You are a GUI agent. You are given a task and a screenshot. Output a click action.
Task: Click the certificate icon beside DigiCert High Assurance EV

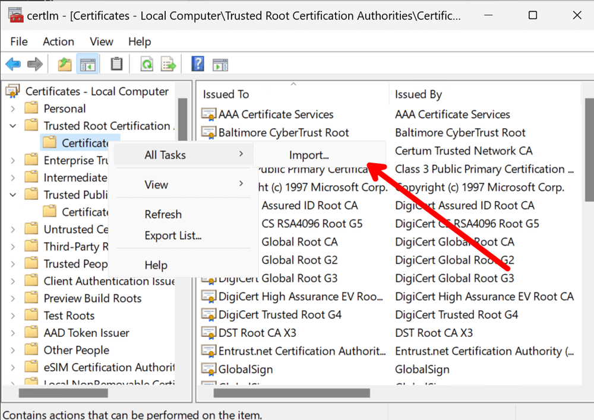[x=208, y=296]
